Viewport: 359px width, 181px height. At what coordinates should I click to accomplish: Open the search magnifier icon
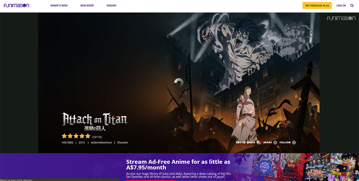pyautogui.click(x=352, y=5)
